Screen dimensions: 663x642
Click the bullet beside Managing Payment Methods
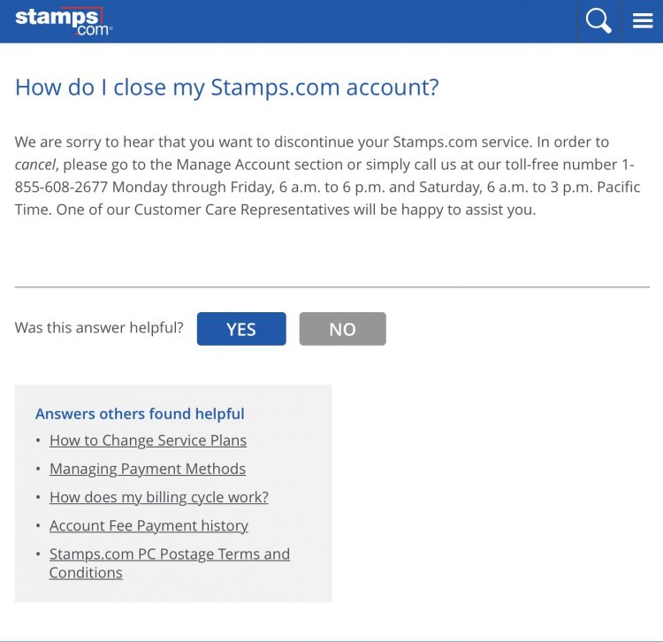click(38, 469)
